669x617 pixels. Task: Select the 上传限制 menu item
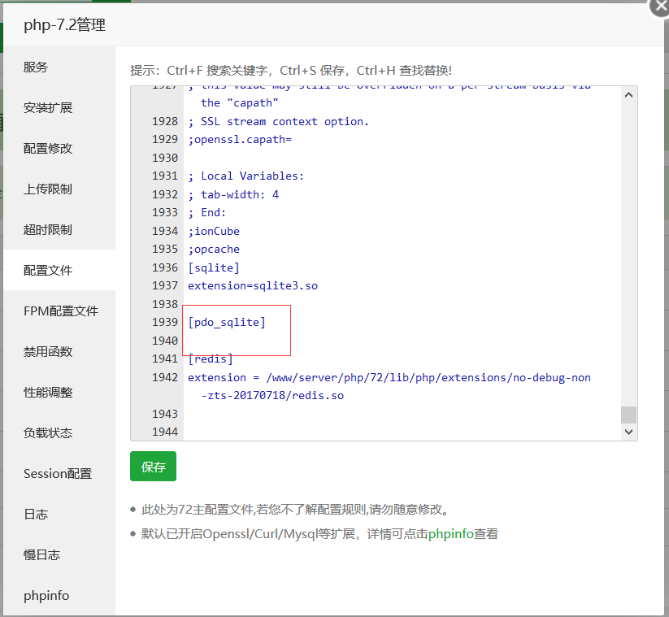pos(59,189)
